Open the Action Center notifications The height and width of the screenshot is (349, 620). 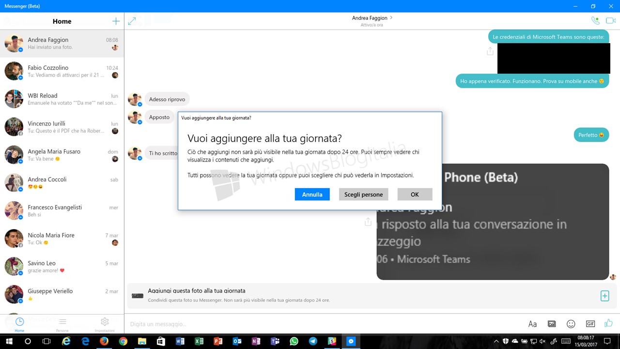(x=607, y=341)
